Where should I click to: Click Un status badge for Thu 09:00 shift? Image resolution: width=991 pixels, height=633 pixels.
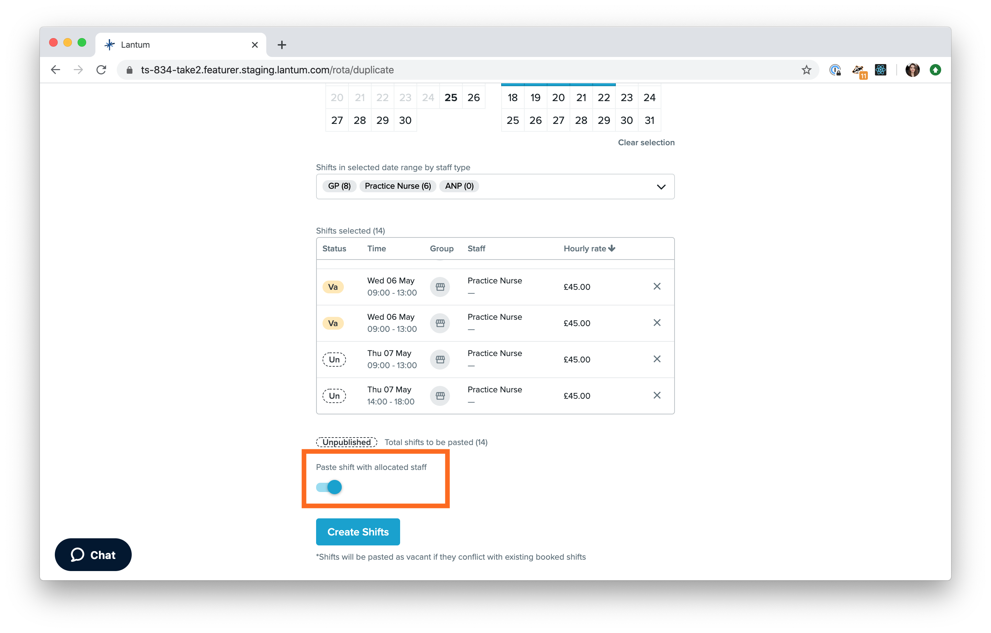334,359
